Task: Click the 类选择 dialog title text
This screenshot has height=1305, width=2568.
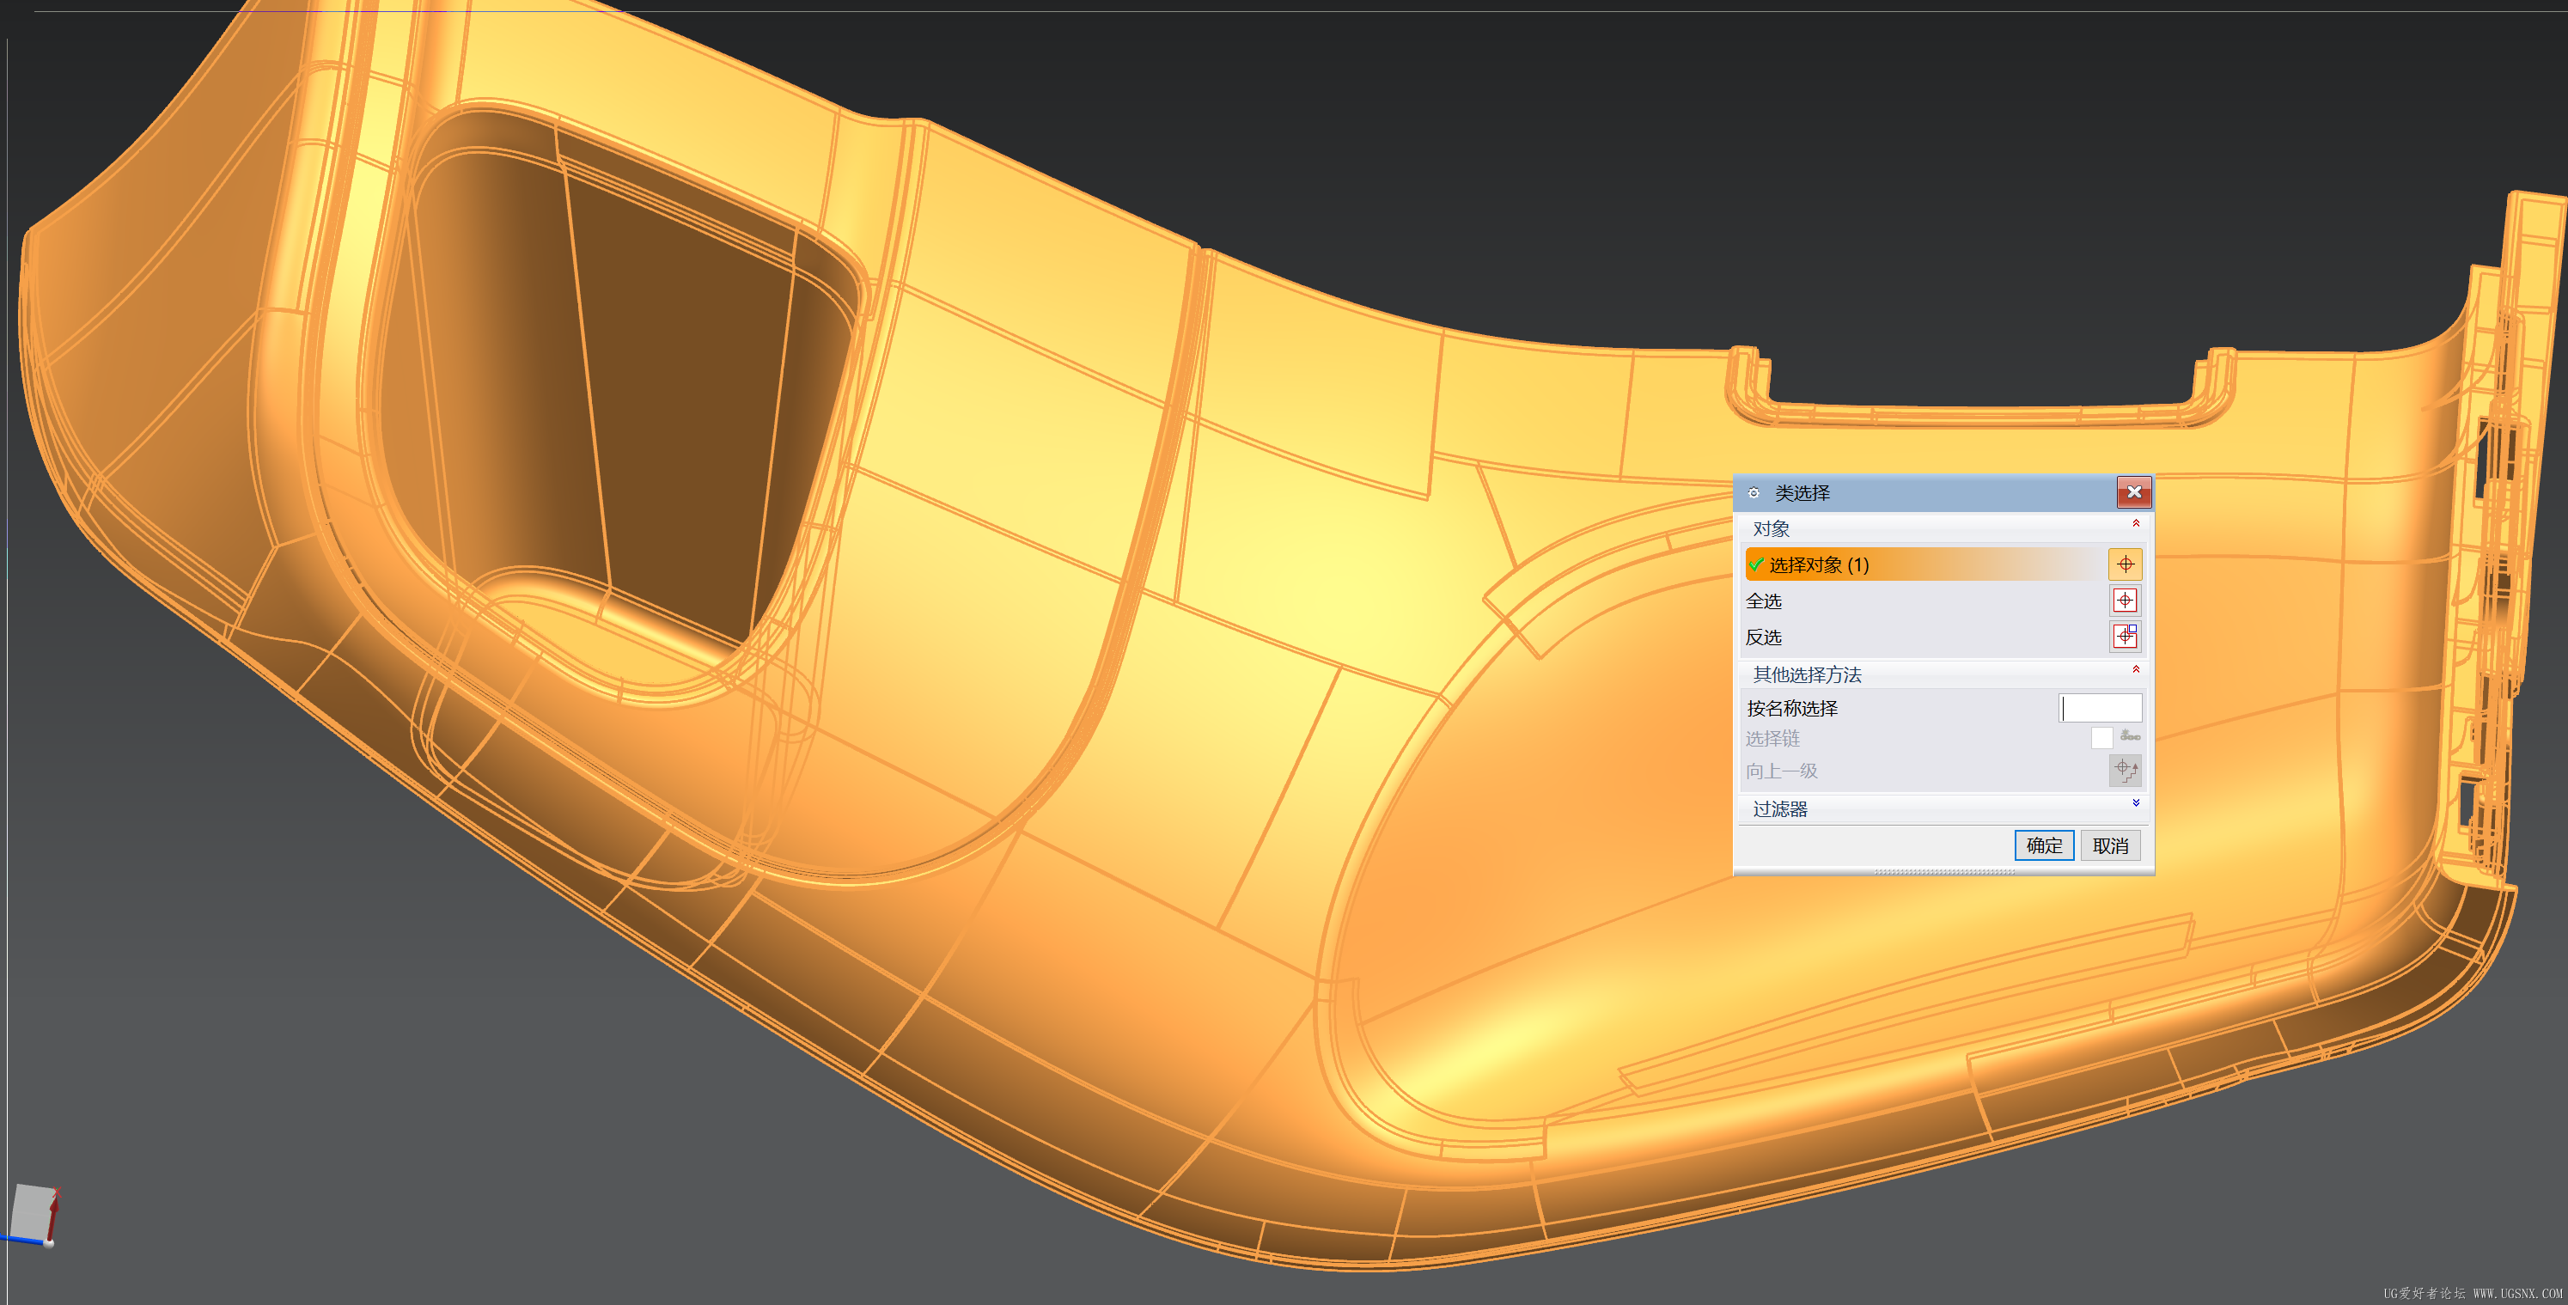Action: [x=1802, y=492]
